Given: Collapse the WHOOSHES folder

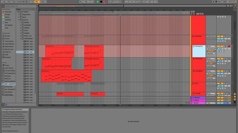Looking at the screenshot, I should tap(20, 38).
